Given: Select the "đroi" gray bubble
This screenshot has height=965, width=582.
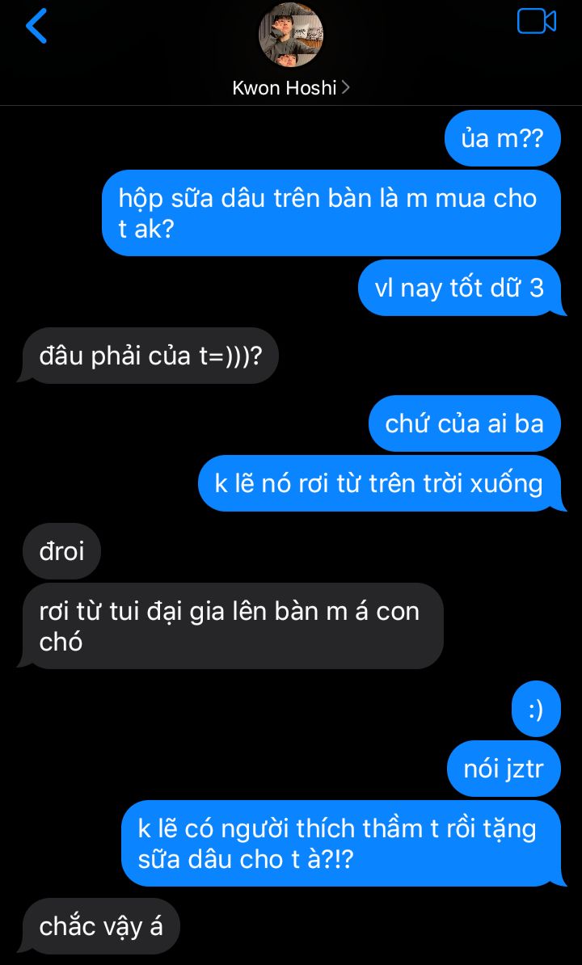Looking at the screenshot, I should (61, 551).
